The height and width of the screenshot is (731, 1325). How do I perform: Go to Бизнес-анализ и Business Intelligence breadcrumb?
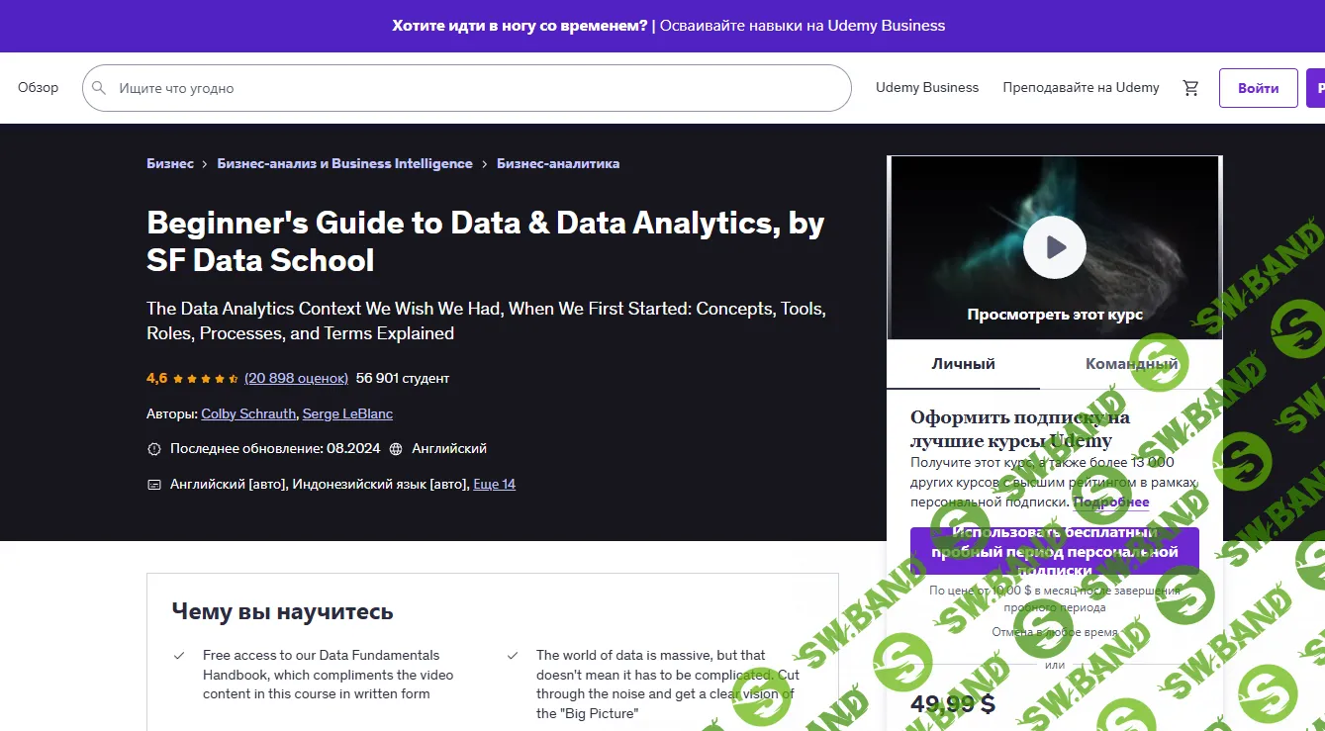pos(344,164)
